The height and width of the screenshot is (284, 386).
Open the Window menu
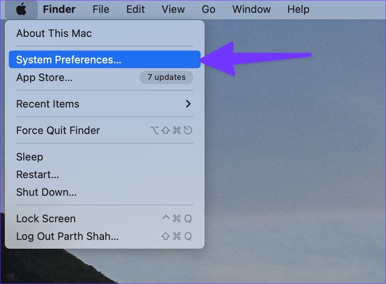click(251, 9)
